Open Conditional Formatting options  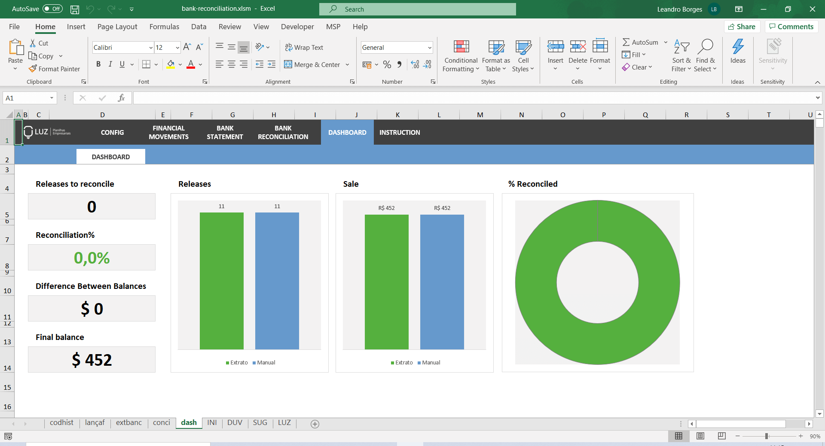coord(460,55)
